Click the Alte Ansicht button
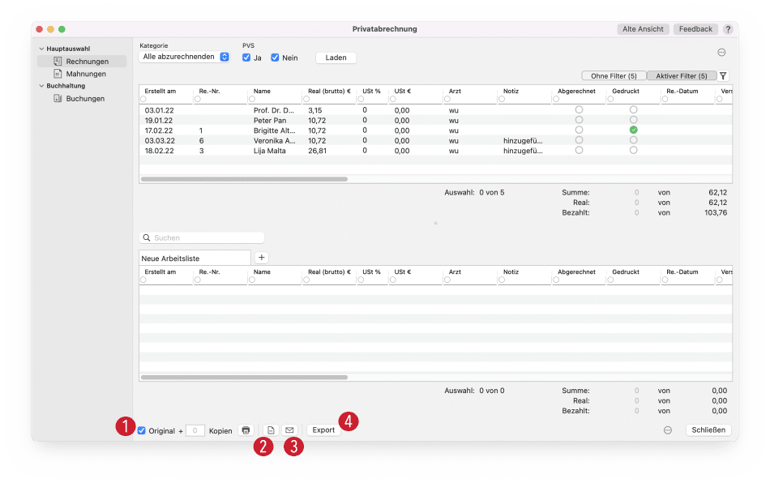This screenshot has width=770, height=483. pos(643,29)
